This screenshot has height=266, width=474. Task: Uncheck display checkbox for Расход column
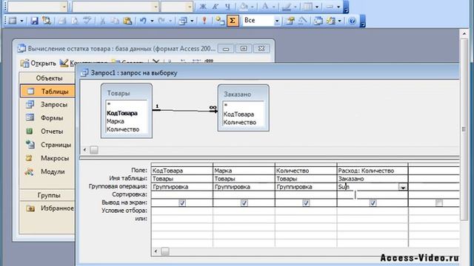(373, 202)
